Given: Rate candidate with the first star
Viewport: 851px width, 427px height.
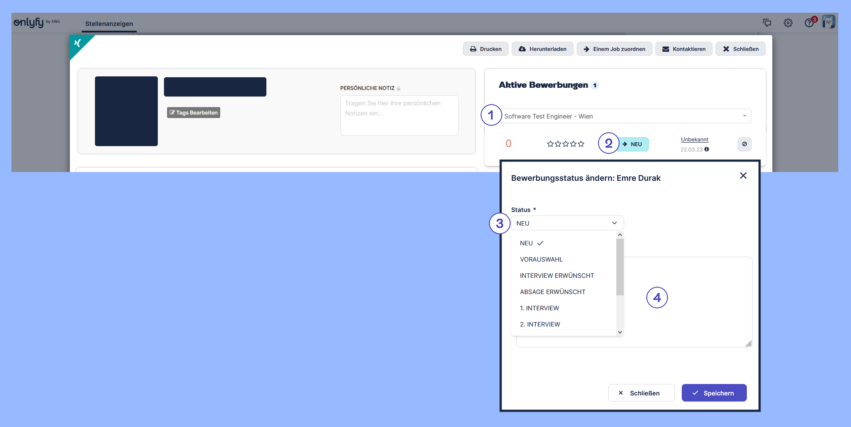Looking at the screenshot, I should pyautogui.click(x=550, y=144).
